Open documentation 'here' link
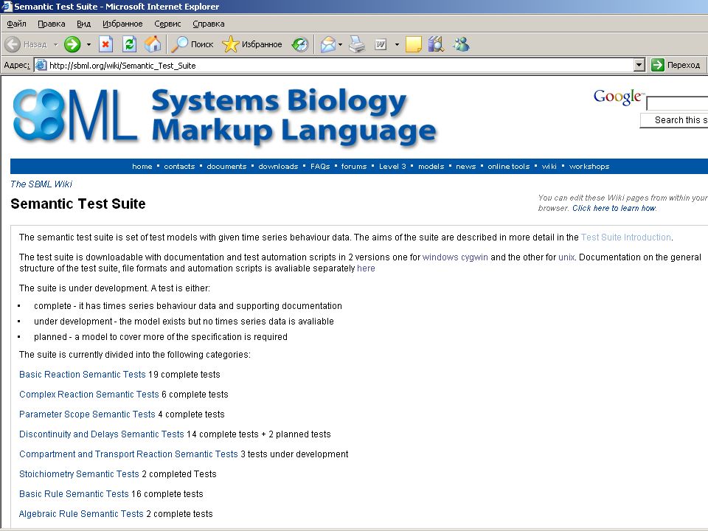Viewport: 708px width, 531px height. click(366, 268)
